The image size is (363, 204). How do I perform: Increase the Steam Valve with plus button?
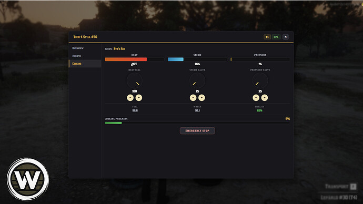pyautogui.click(x=201, y=98)
